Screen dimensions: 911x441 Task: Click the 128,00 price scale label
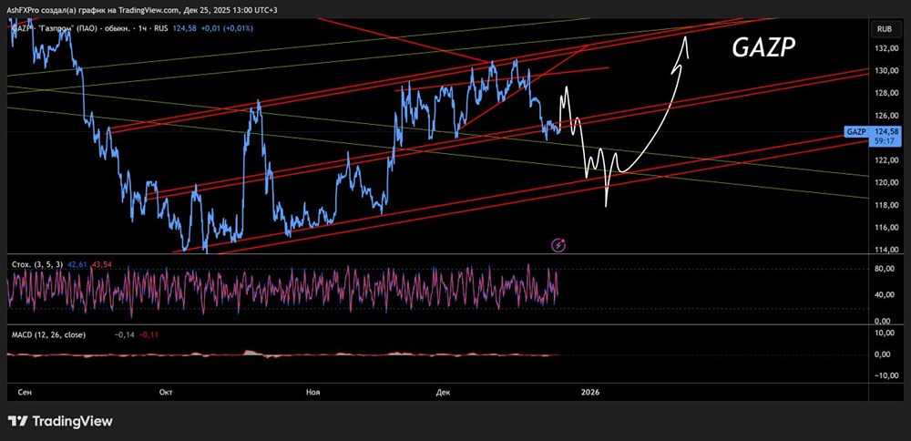coord(885,93)
